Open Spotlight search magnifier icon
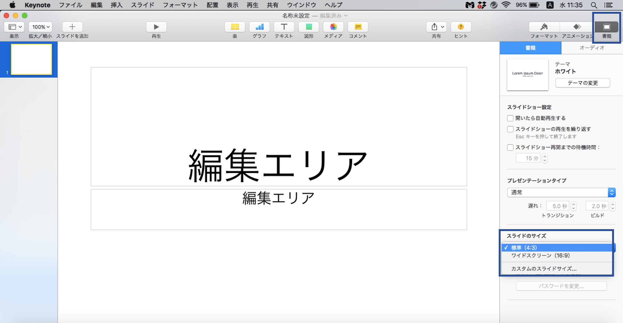The image size is (623, 323). pyautogui.click(x=594, y=5)
